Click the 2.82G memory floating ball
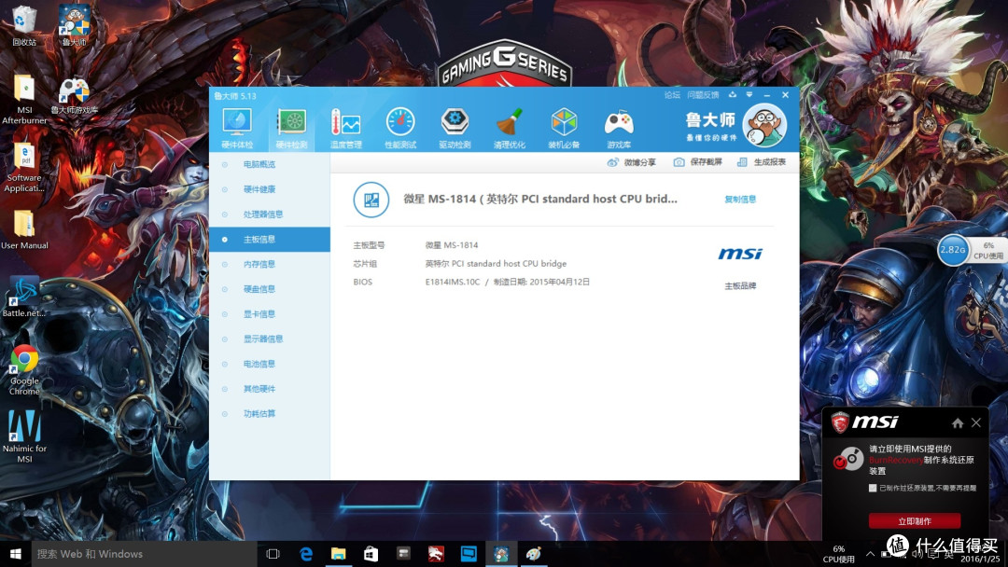This screenshot has width=1008, height=567. click(953, 250)
